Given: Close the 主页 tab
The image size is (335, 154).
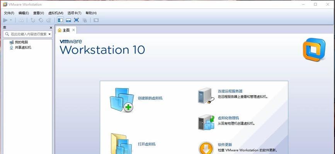Looking at the screenshot, I should (73, 30).
